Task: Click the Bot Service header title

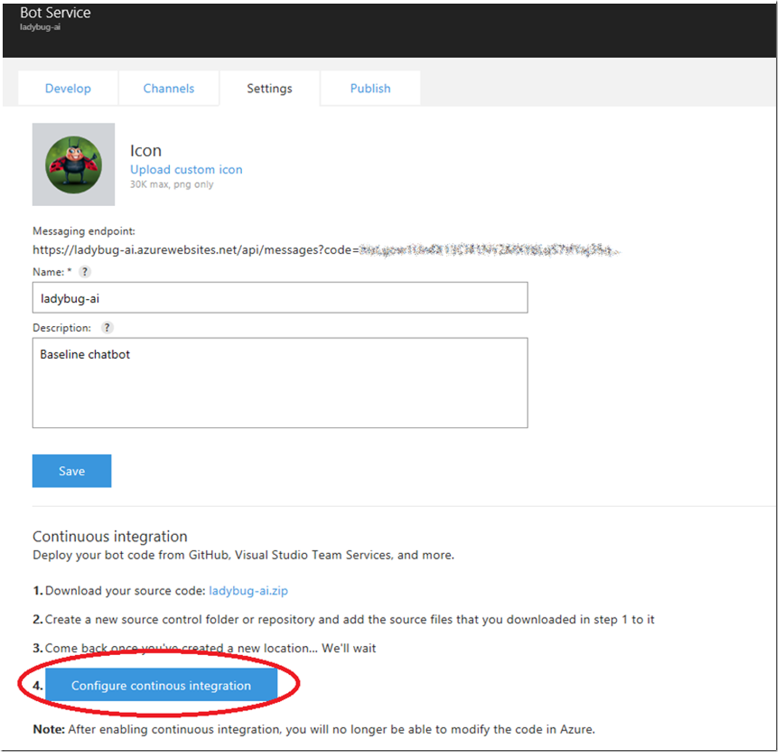Action: pyautogui.click(x=55, y=13)
